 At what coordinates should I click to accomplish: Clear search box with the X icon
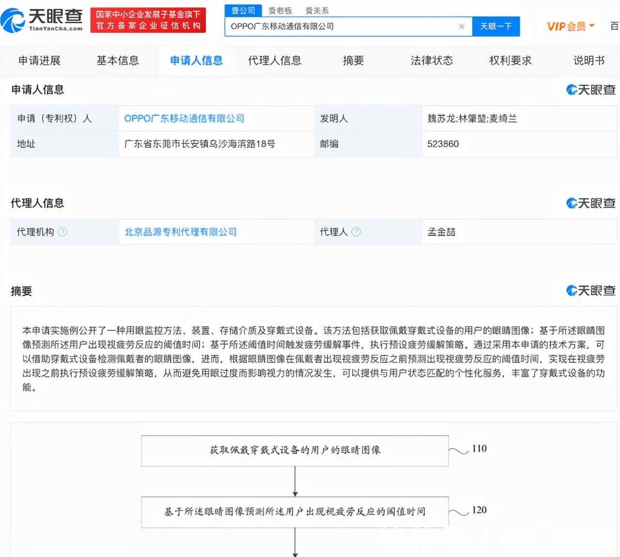pos(462,27)
